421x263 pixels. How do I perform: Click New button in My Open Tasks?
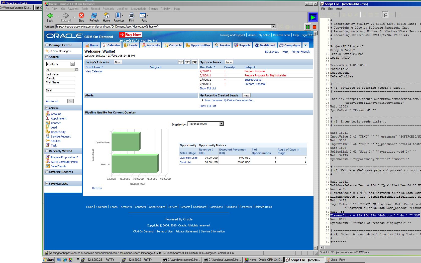point(229,62)
